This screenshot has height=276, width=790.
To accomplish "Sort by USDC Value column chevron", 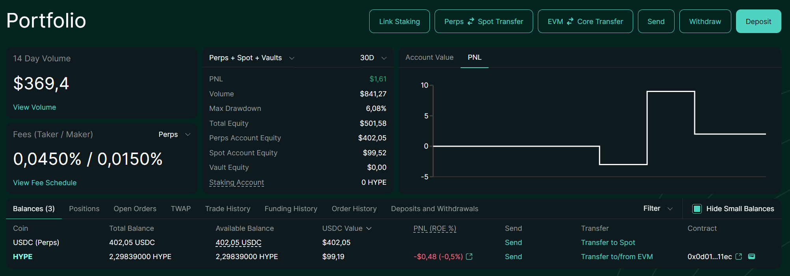I will [369, 228].
